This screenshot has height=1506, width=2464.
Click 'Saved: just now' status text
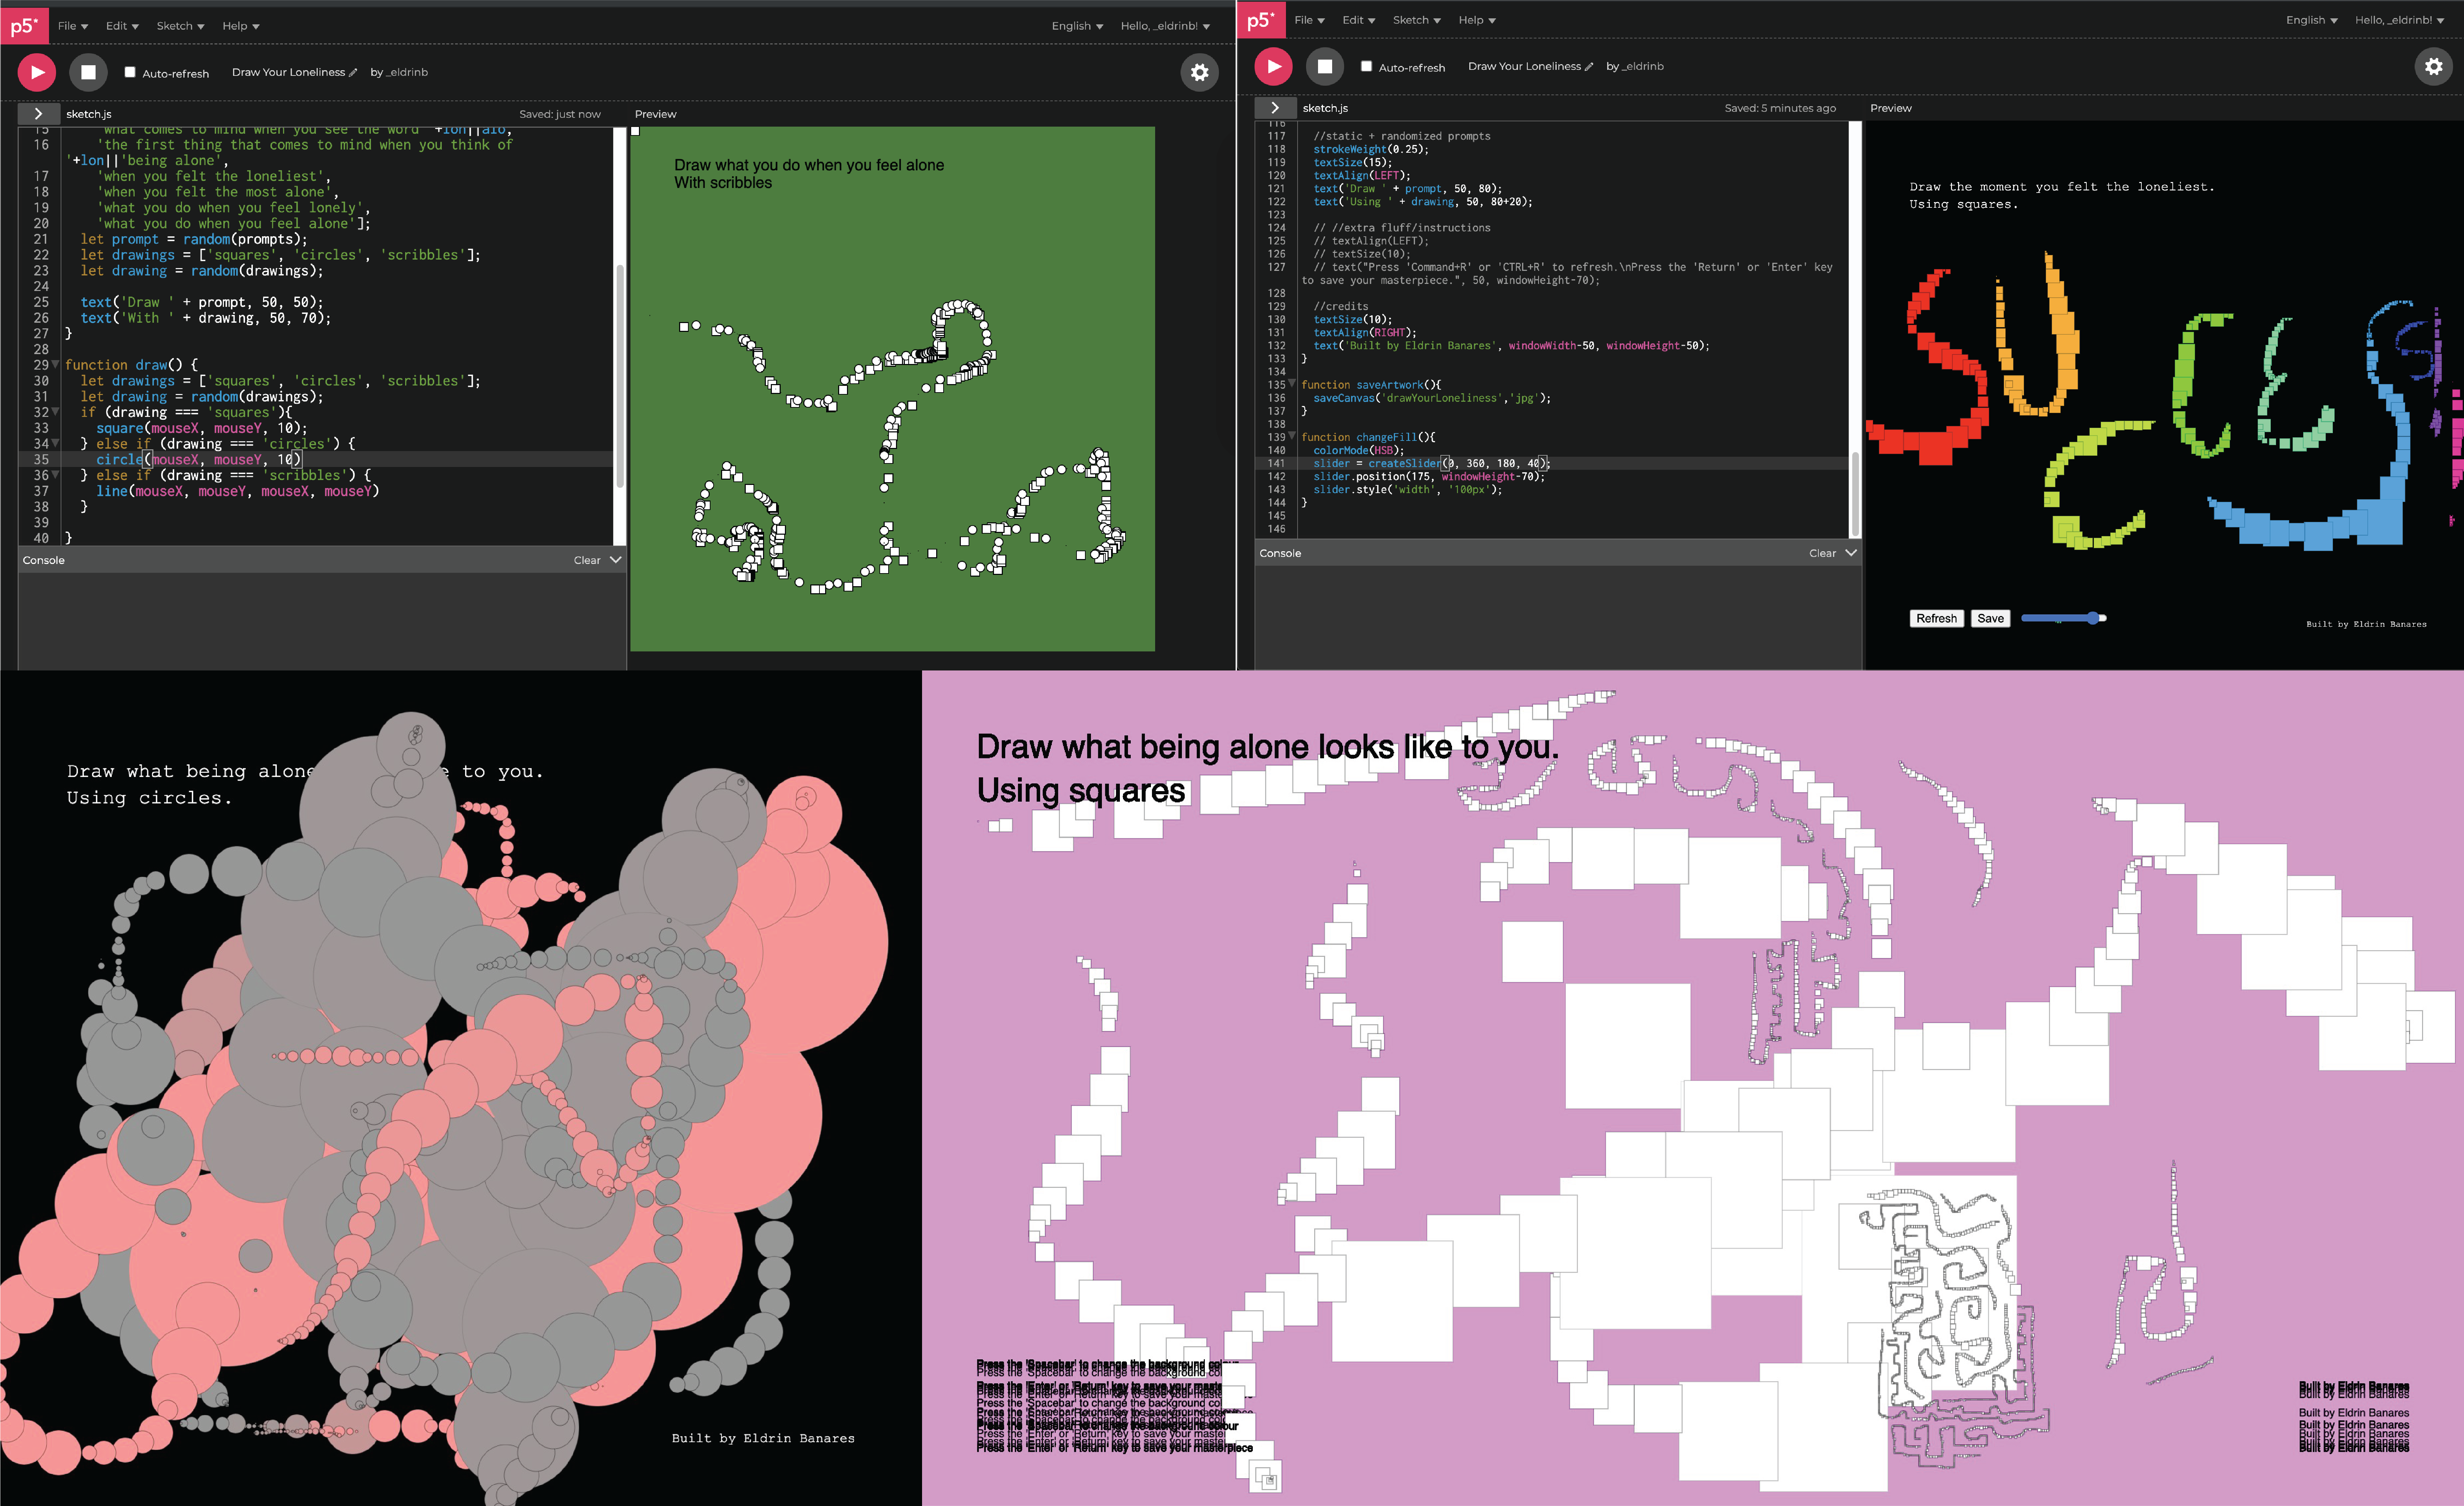(560, 114)
